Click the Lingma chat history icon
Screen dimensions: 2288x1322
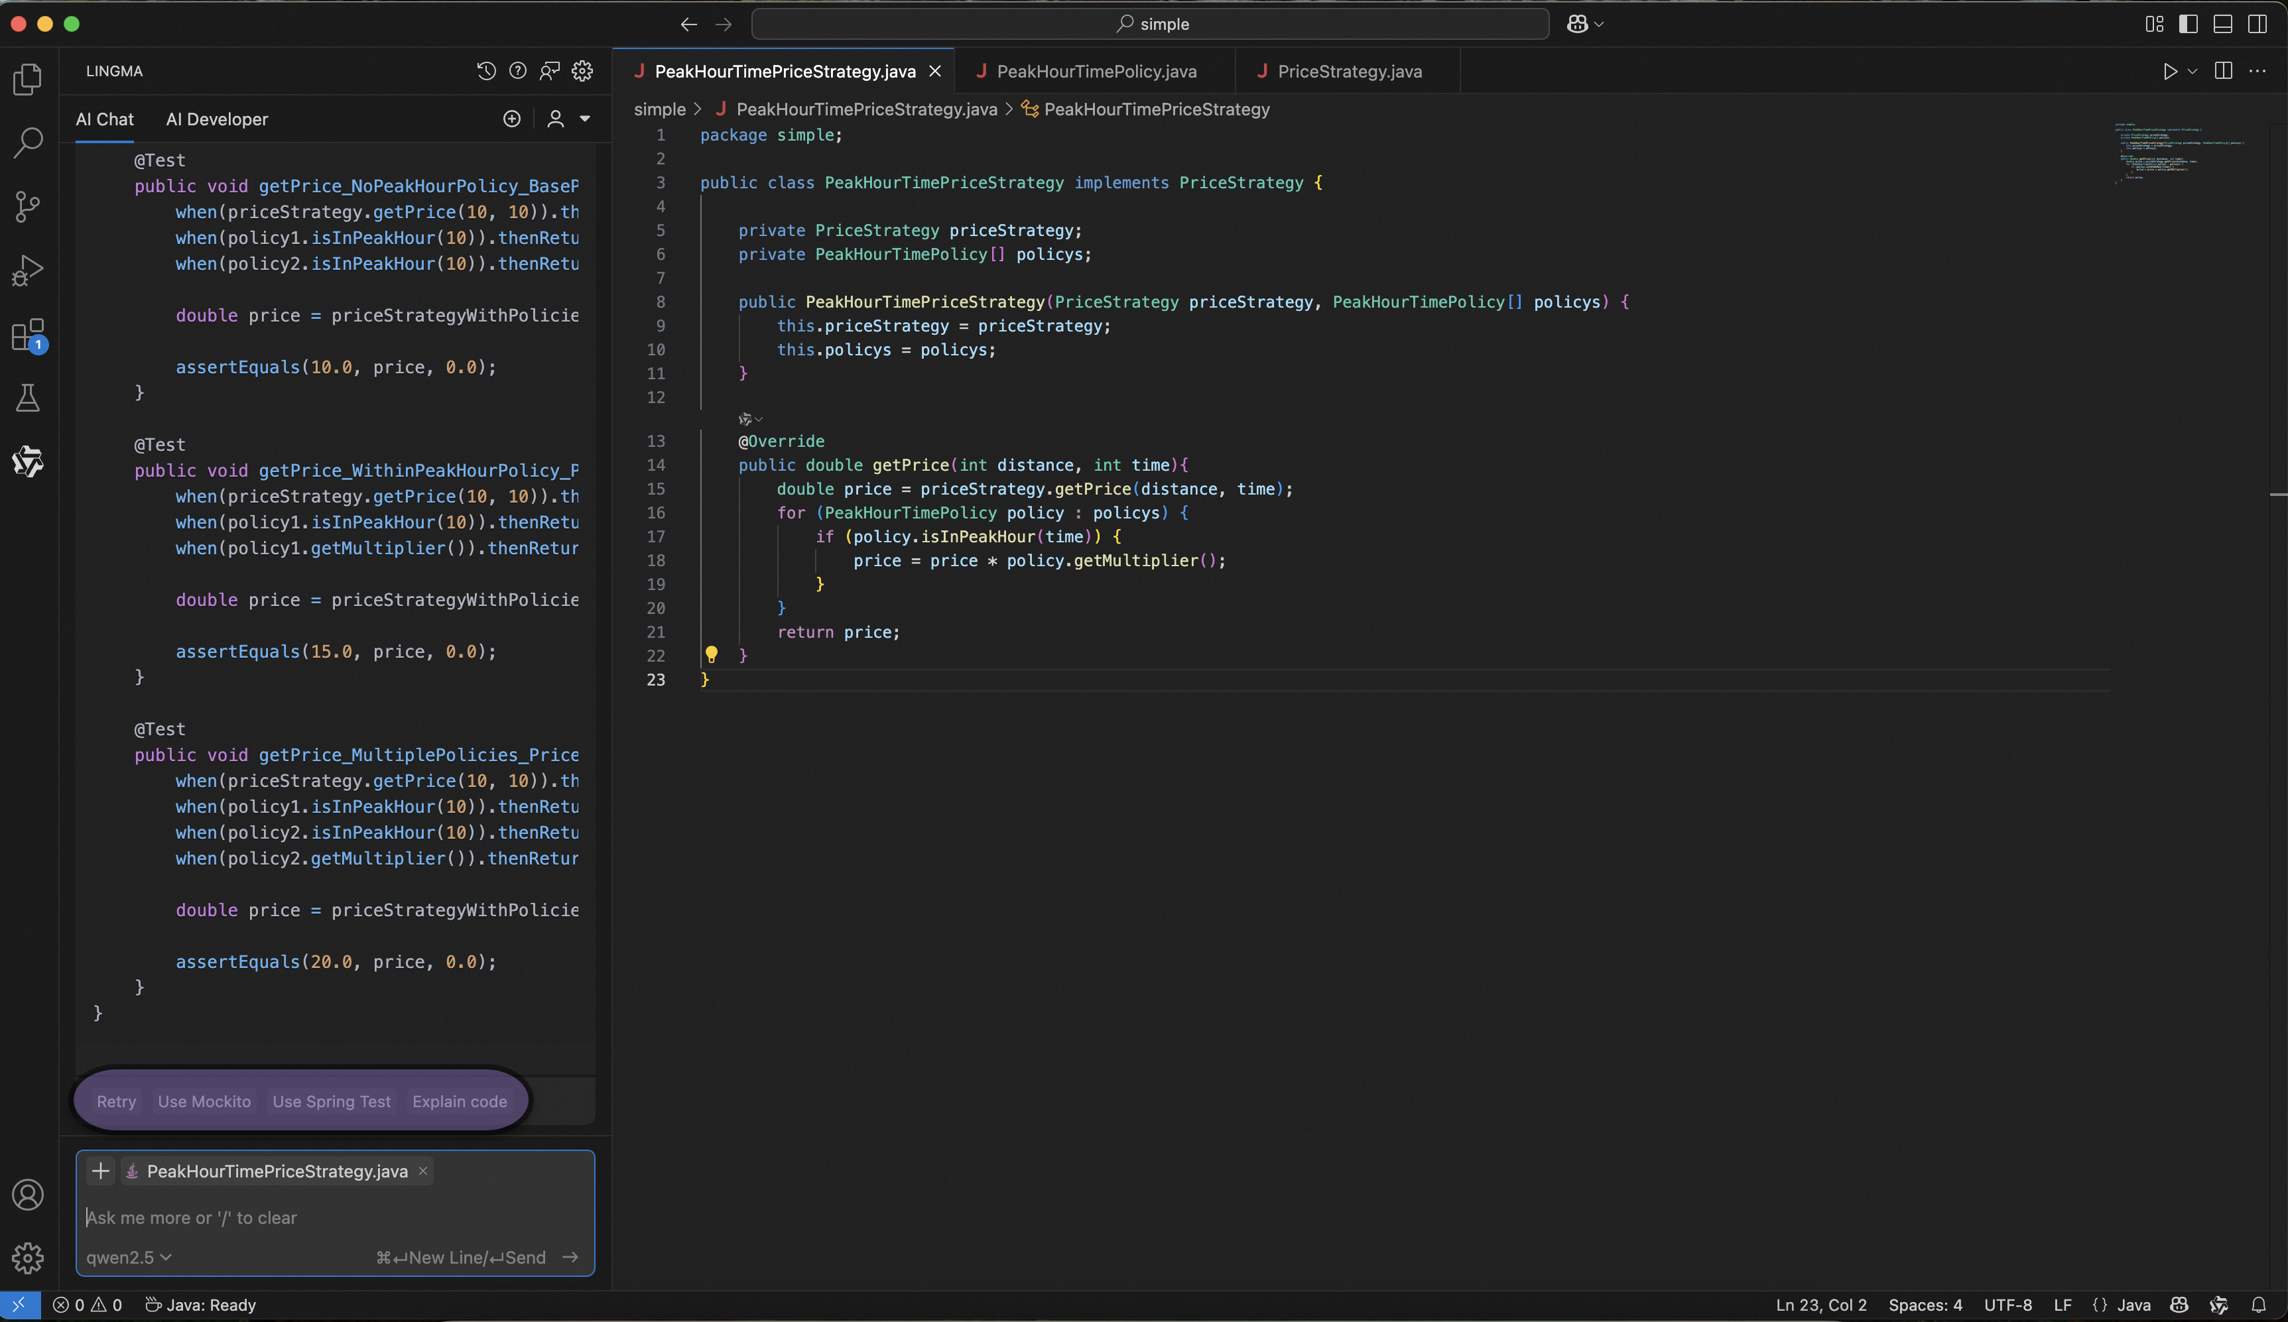(487, 71)
